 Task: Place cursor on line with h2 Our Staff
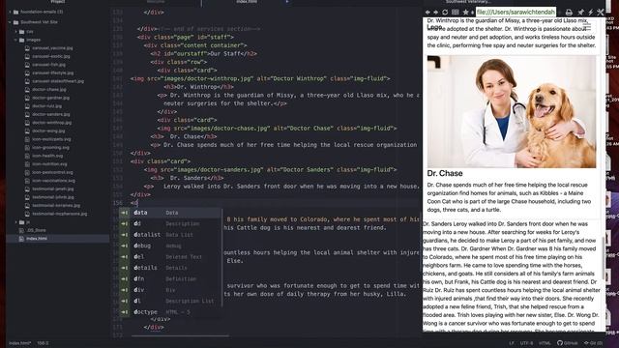(x=204, y=54)
